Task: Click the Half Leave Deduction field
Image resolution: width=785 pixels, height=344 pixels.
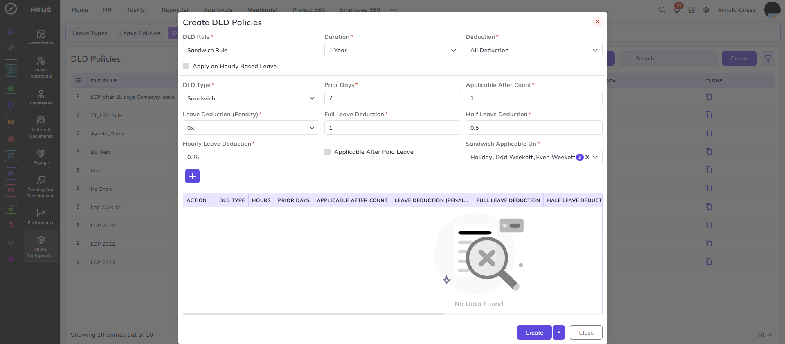Action: point(534,128)
